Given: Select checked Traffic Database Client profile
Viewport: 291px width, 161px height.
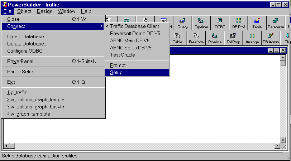Looking at the screenshot, I should [x=134, y=26].
